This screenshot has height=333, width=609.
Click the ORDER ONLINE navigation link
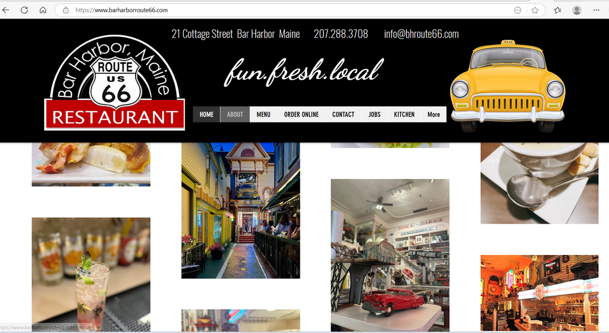click(x=301, y=114)
